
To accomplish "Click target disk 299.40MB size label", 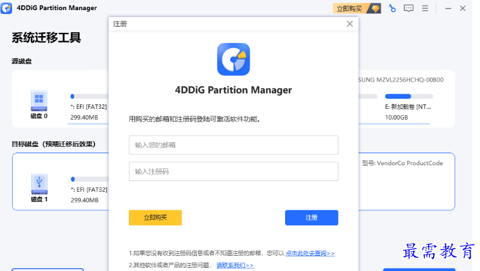I will 84,200.
